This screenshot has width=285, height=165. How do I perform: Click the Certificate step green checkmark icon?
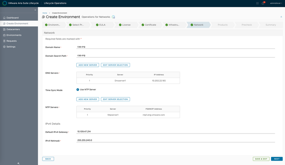(143, 25)
